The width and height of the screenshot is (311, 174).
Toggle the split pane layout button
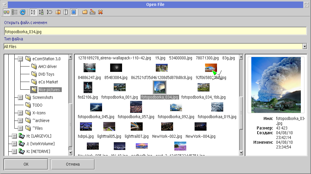coord(66,12)
